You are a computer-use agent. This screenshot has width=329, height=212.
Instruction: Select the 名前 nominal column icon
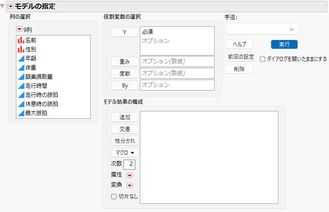pos(21,40)
